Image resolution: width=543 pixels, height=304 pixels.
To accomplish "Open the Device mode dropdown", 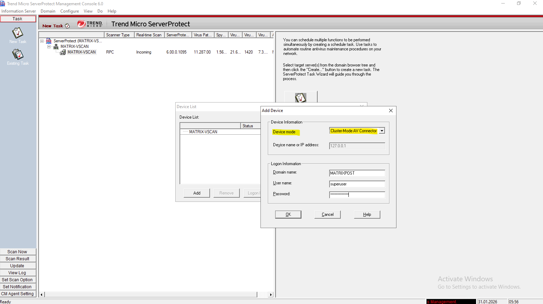I will click(382, 131).
